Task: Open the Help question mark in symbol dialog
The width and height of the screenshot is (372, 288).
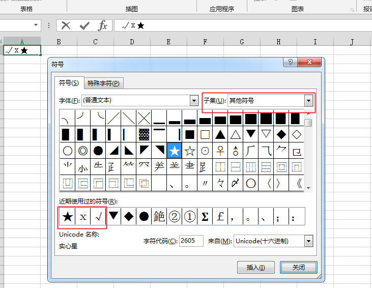Action: pos(291,62)
